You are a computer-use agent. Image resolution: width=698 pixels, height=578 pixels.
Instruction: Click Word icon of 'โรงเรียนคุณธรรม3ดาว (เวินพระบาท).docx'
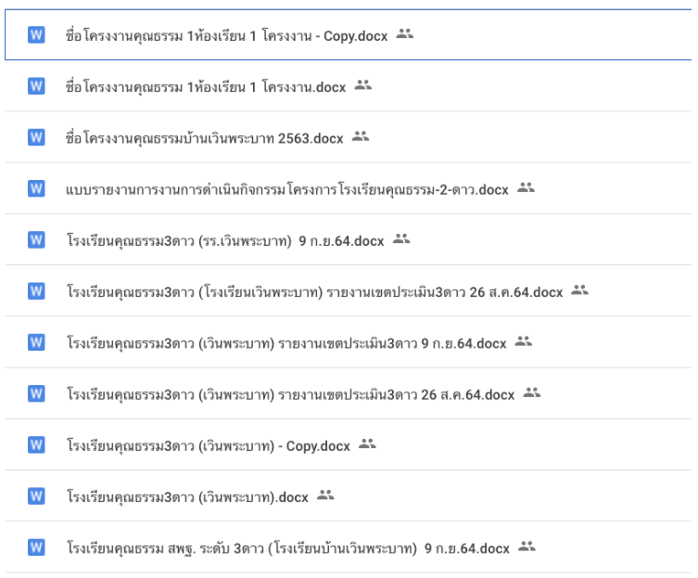[36, 495]
